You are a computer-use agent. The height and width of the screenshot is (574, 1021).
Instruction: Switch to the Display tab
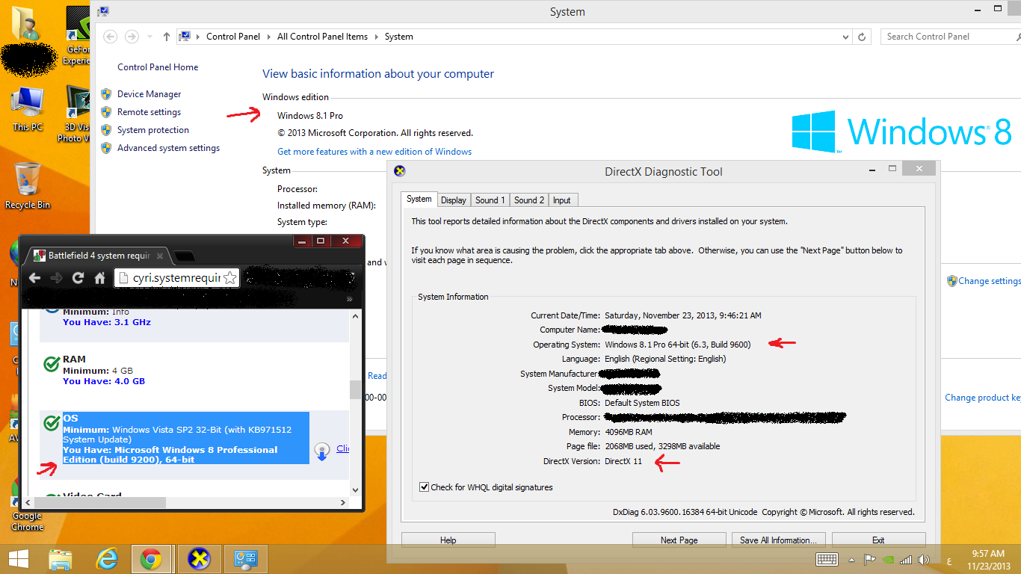tap(453, 200)
